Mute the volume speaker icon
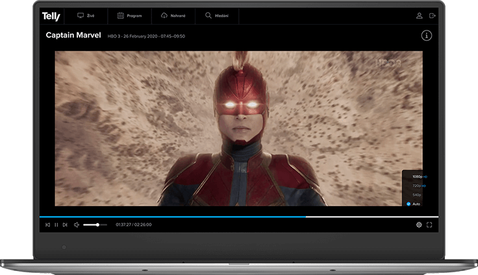Viewport: 478px width, 275px height. pyautogui.click(x=77, y=225)
